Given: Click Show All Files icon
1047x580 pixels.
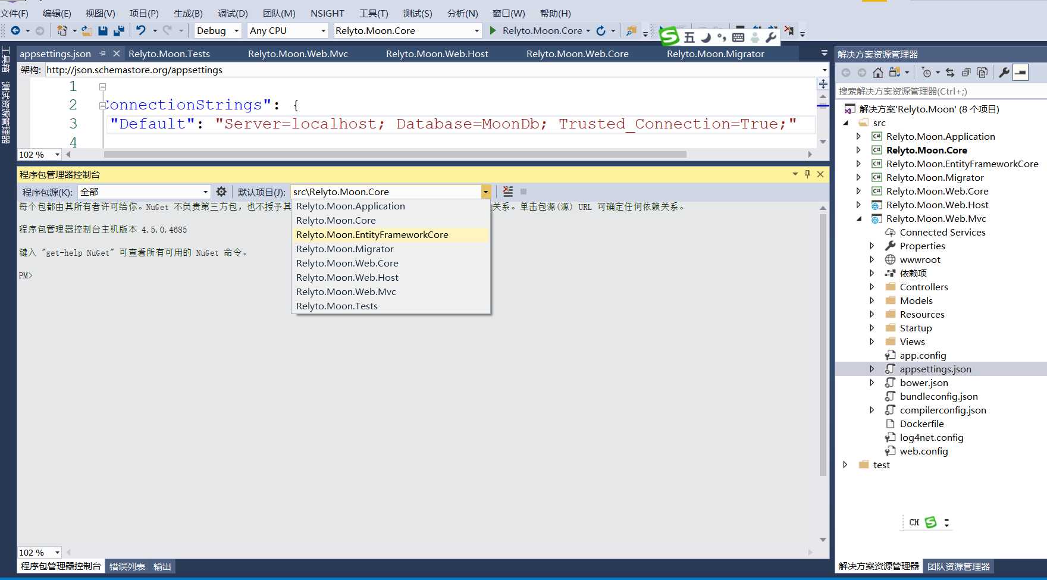Looking at the screenshot, I should coord(982,73).
